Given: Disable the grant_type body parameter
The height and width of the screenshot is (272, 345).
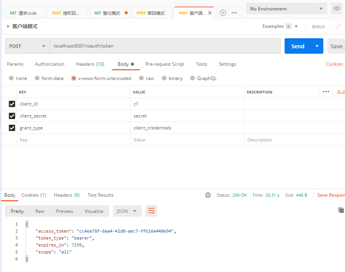Looking at the screenshot, I should (x=12, y=127).
